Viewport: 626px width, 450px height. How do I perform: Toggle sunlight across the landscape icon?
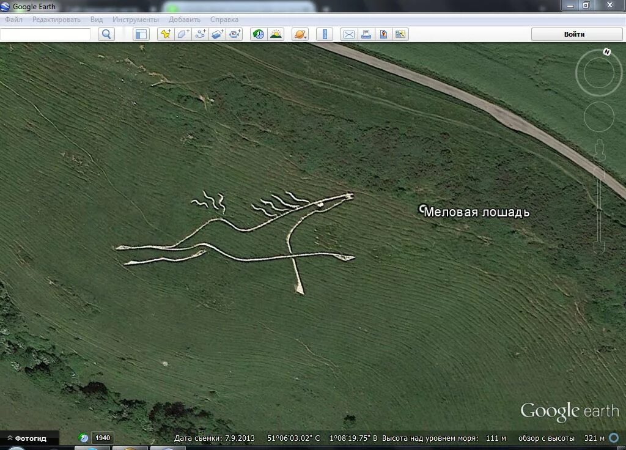tap(276, 34)
